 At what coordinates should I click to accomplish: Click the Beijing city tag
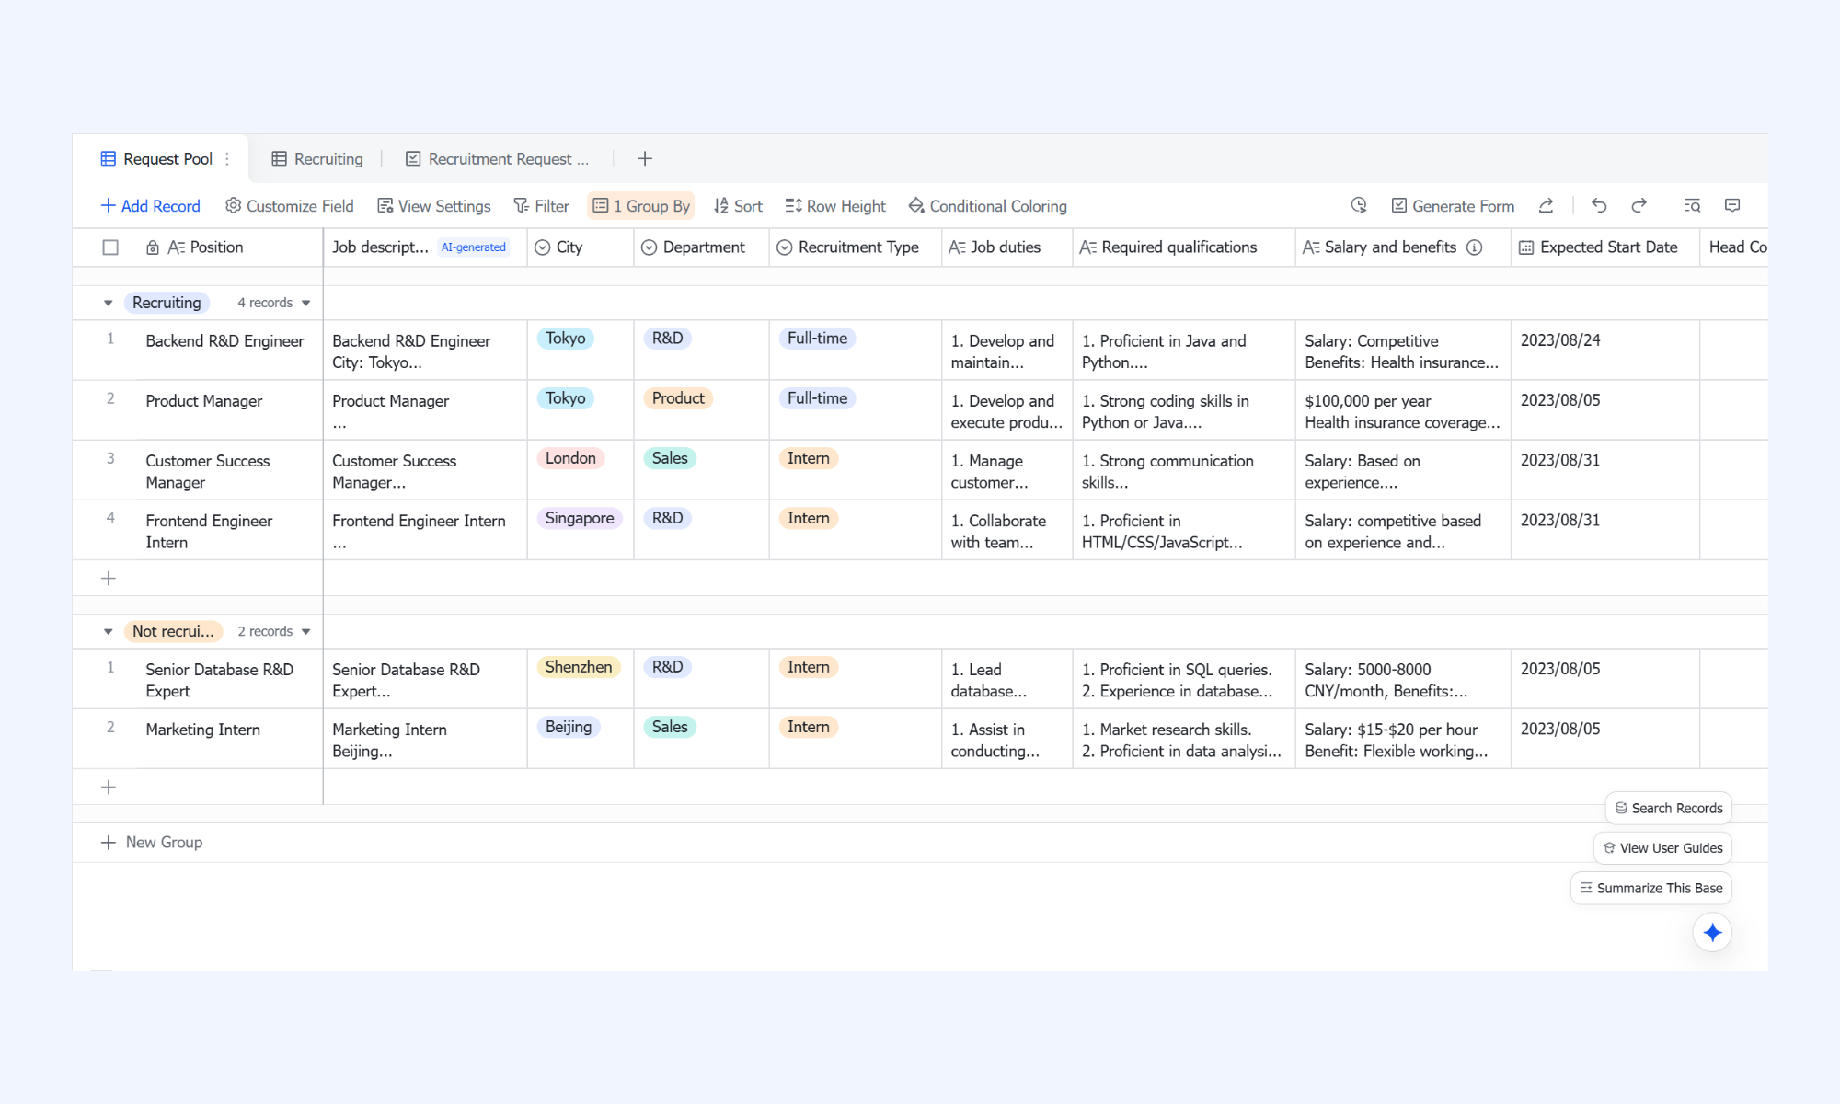tap(569, 727)
